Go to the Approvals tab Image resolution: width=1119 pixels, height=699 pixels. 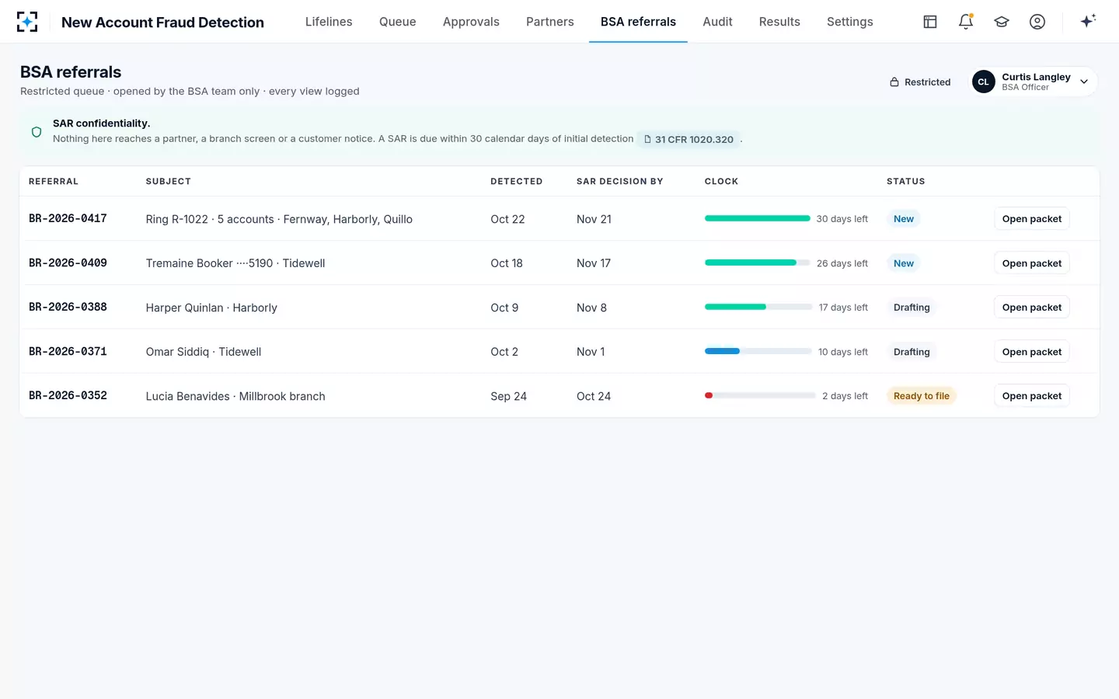tap(471, 22)
